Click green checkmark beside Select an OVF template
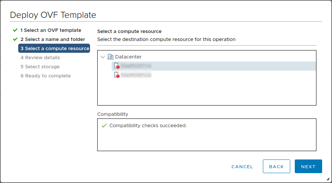This screenshot has height=183, width=332. tap(15, 30)
